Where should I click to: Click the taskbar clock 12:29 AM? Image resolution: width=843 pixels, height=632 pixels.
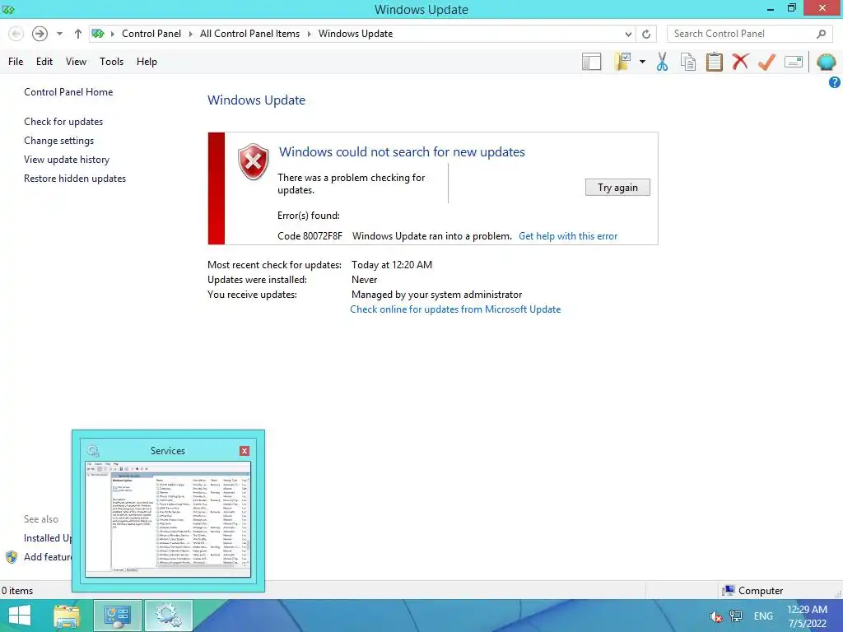point(807,610)
